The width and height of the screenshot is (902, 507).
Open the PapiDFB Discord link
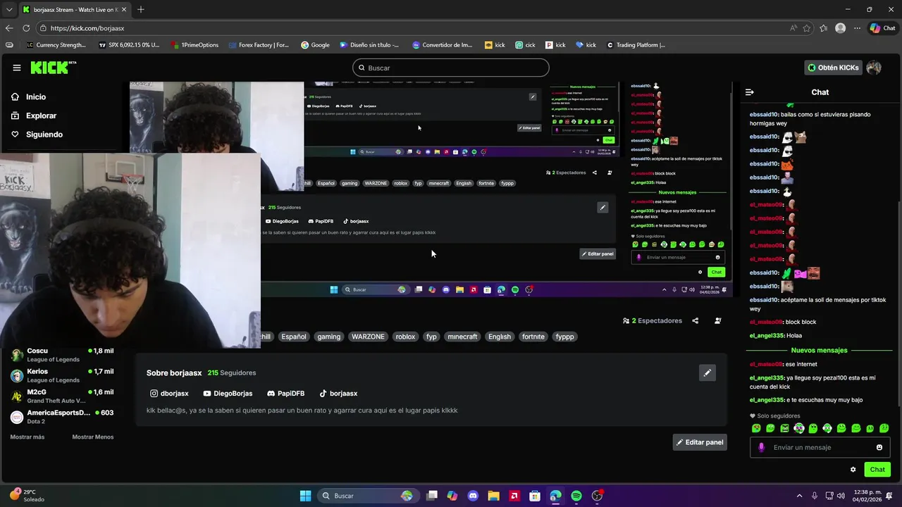[x=286, y=394]
